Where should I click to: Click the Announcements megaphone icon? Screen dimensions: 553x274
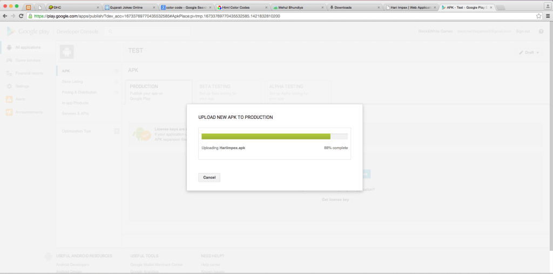coord(9,112)
